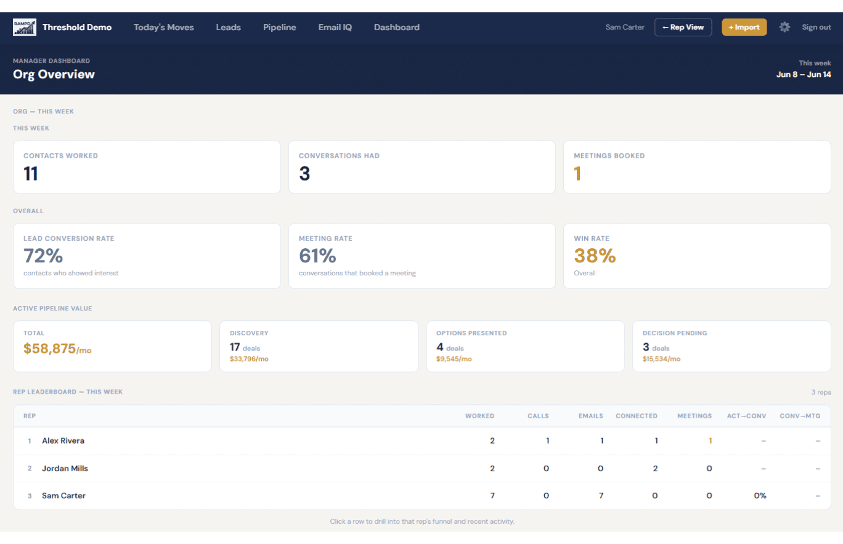The image size is (843, 544).
Task: Click the Jun 8 – Jun 14 date range
Action: [804, 75]
